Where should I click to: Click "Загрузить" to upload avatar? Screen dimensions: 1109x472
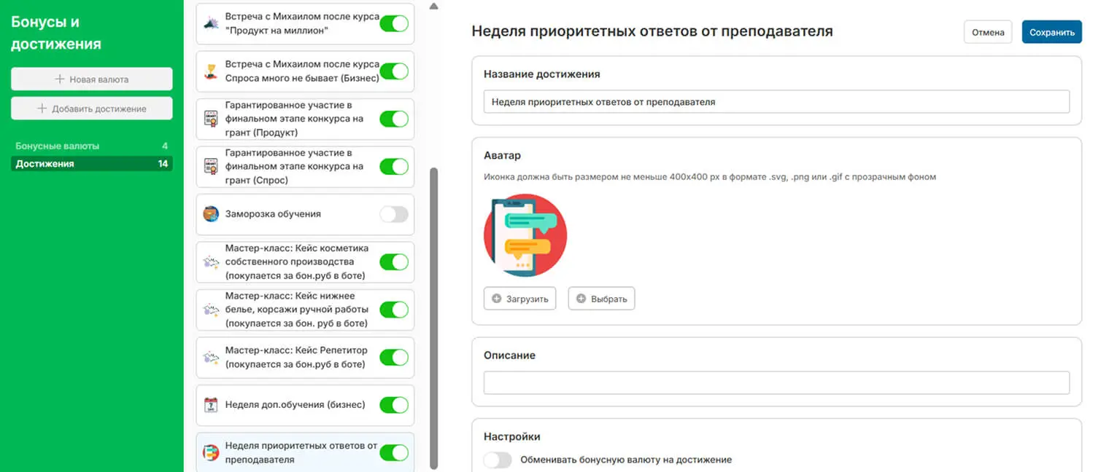click(519, 298)
